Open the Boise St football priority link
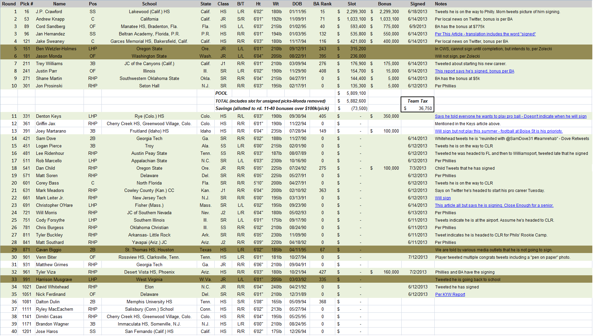593x336 pixels. (x=498, y=131)
